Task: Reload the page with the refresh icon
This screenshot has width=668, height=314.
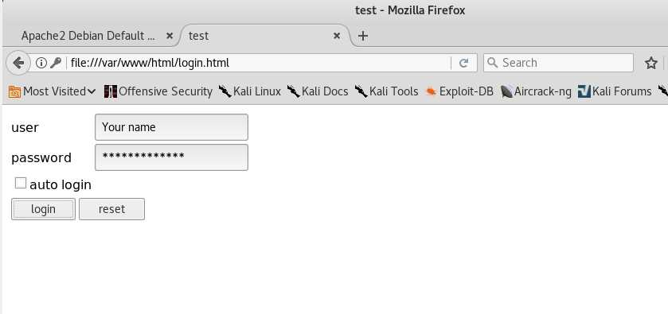Action: tap(463, 63)
